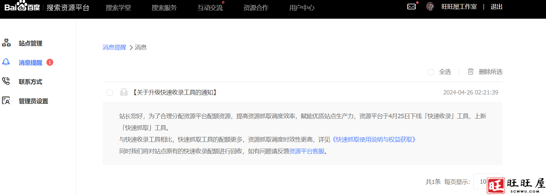Click the phone icon beside 联系方式
The height and width of the screenshot is (195, 546).
coord(6,81)
